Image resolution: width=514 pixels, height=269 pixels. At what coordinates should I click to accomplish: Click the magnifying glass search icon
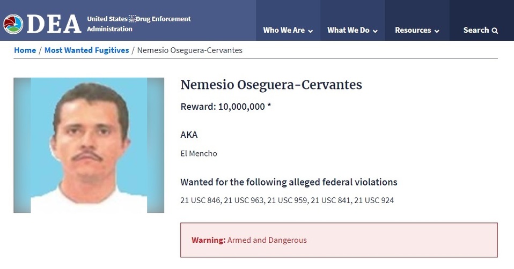pos(495,31)
